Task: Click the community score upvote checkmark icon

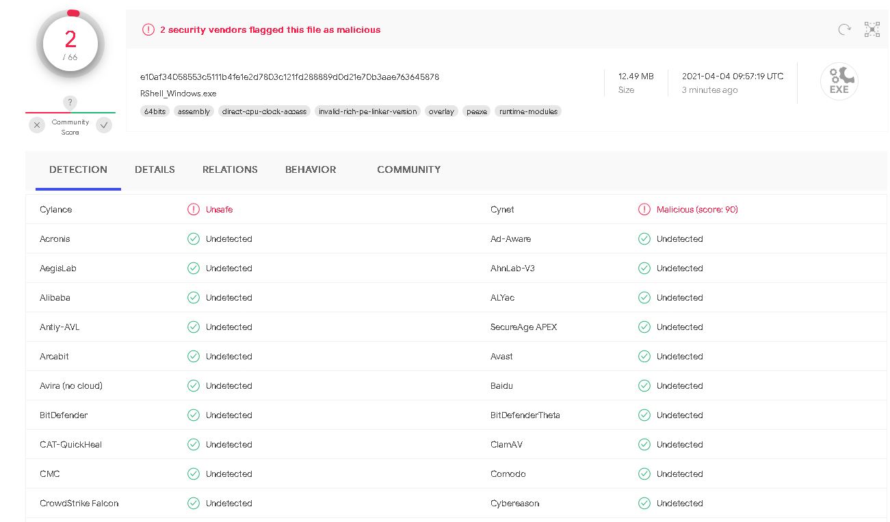Action: (x=103, y=125)
